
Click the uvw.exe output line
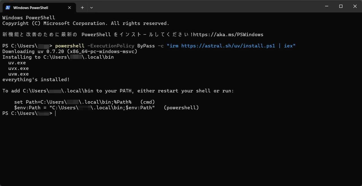click(18, 74)
